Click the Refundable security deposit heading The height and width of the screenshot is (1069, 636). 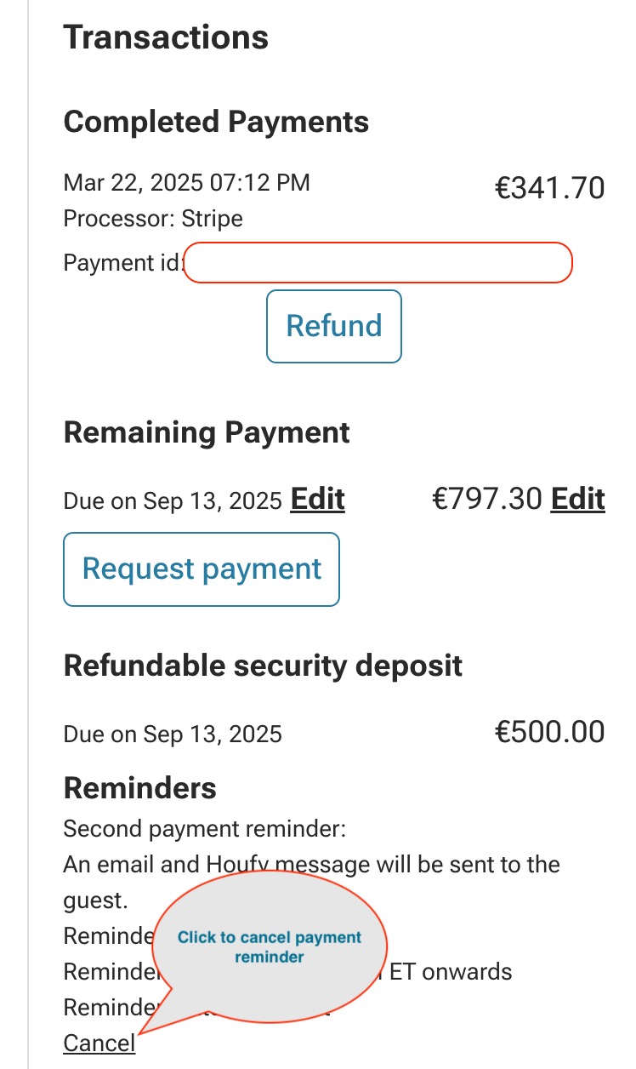point(263,666)
